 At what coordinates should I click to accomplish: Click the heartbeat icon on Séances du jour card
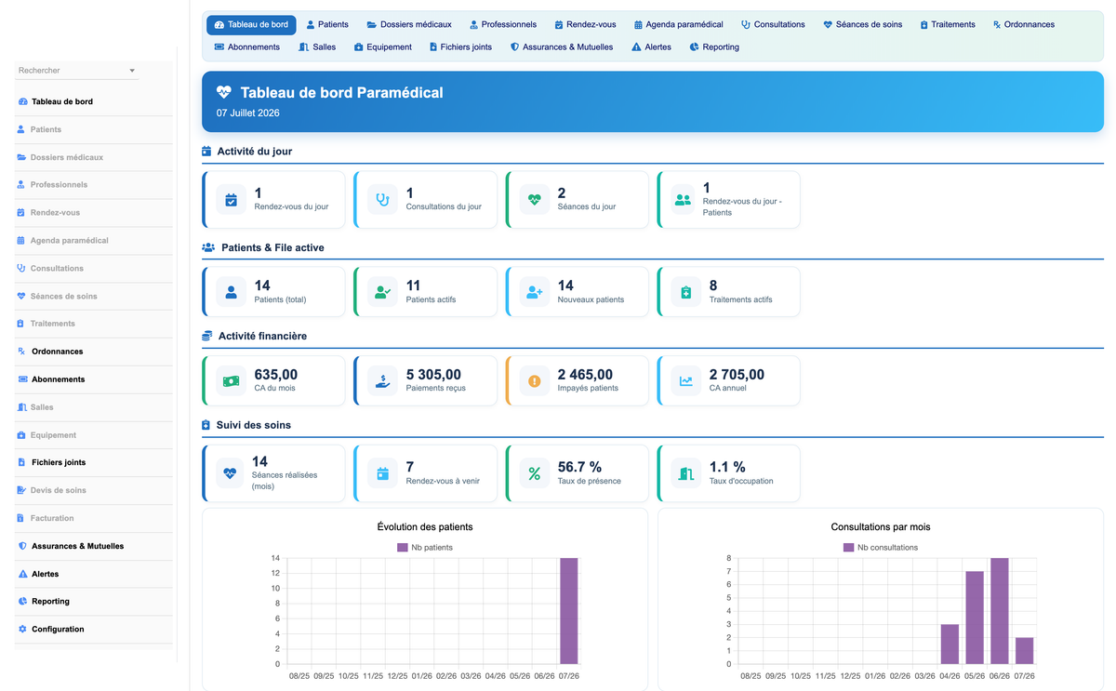tap(534, 199)
